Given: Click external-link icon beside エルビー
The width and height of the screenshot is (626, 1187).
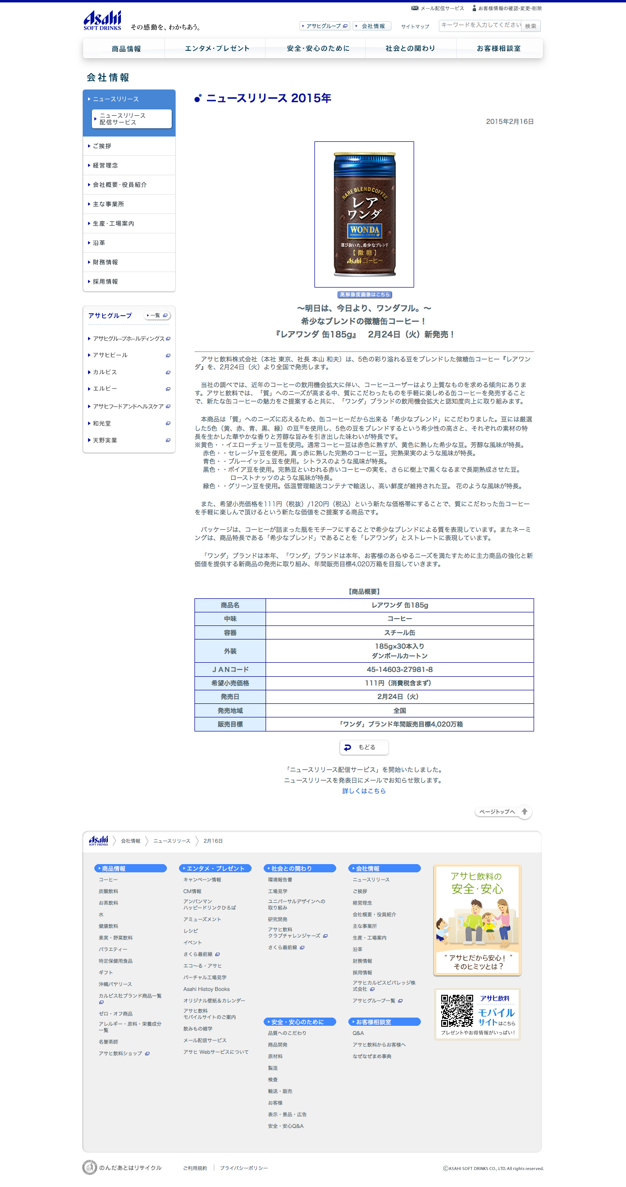Looking at the screenshot, I should click(168, 389).
